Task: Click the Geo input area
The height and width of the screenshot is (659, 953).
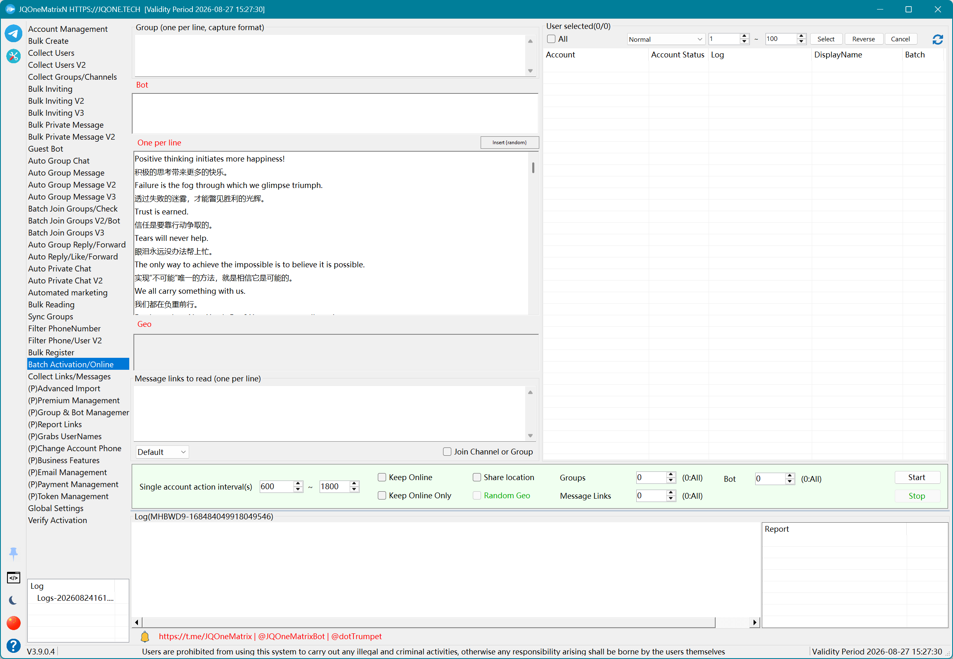Action: pyautogui.click(x=336, y=352)
